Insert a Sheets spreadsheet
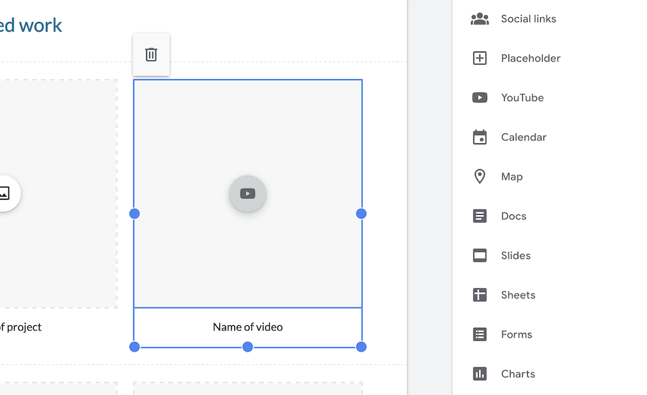Screen dimensions: 647x395 pos(518,294)
